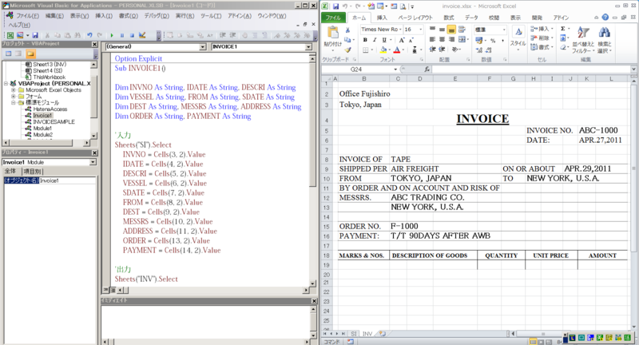Click the Save icon in the VBA toolbar
Screen dimensions: 639x345
[x=35, y=35]
